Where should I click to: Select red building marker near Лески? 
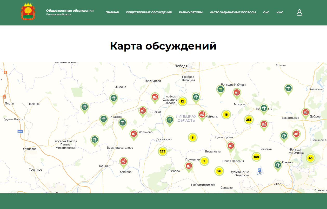pyautogui.click(x=143, y=112)
